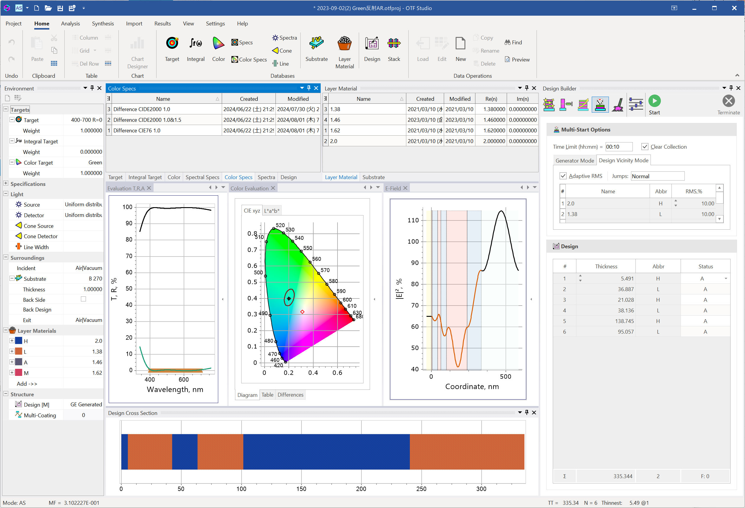Open the Layer Material database
Viewport: 745px width, 508px height.
click(x=345, y=52)
